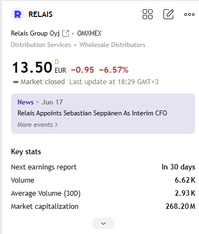This screenshot has height=234, width=199.
Task: Click the market closed status icon
Action: tap(16, 82)
